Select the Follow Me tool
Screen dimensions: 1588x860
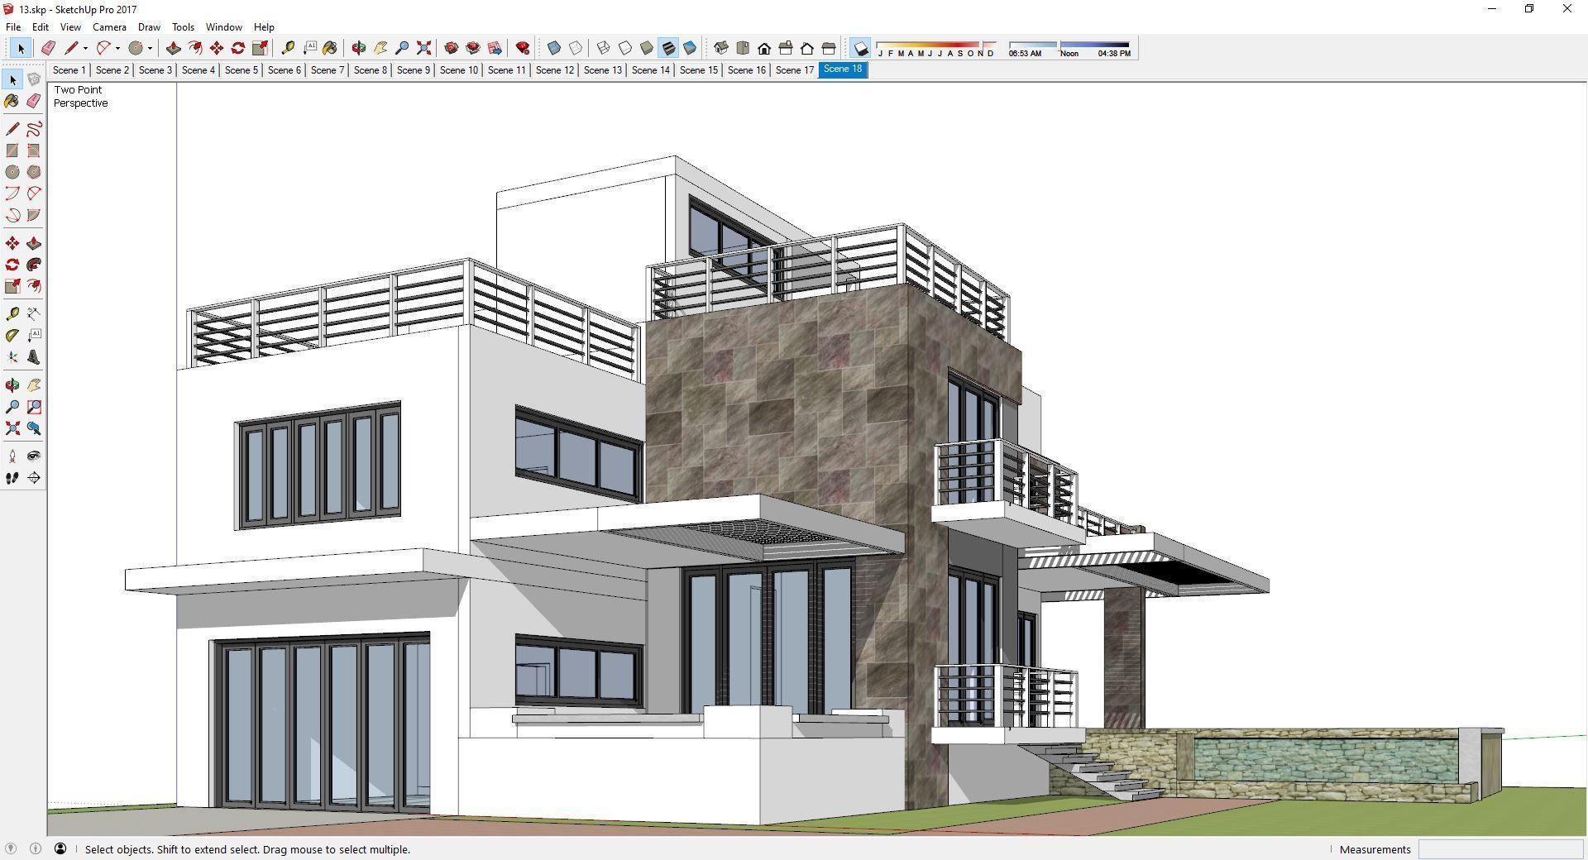pyautogui.click(x=34, y=265)
